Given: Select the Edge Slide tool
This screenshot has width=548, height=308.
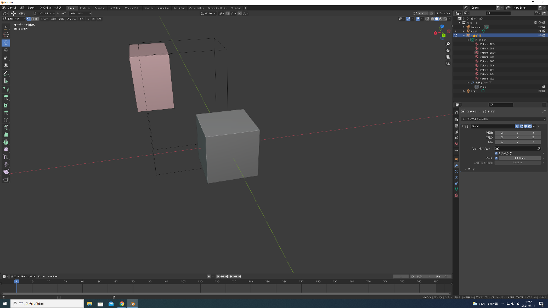Looking at the screenshot, I should [x=6, y=157].
